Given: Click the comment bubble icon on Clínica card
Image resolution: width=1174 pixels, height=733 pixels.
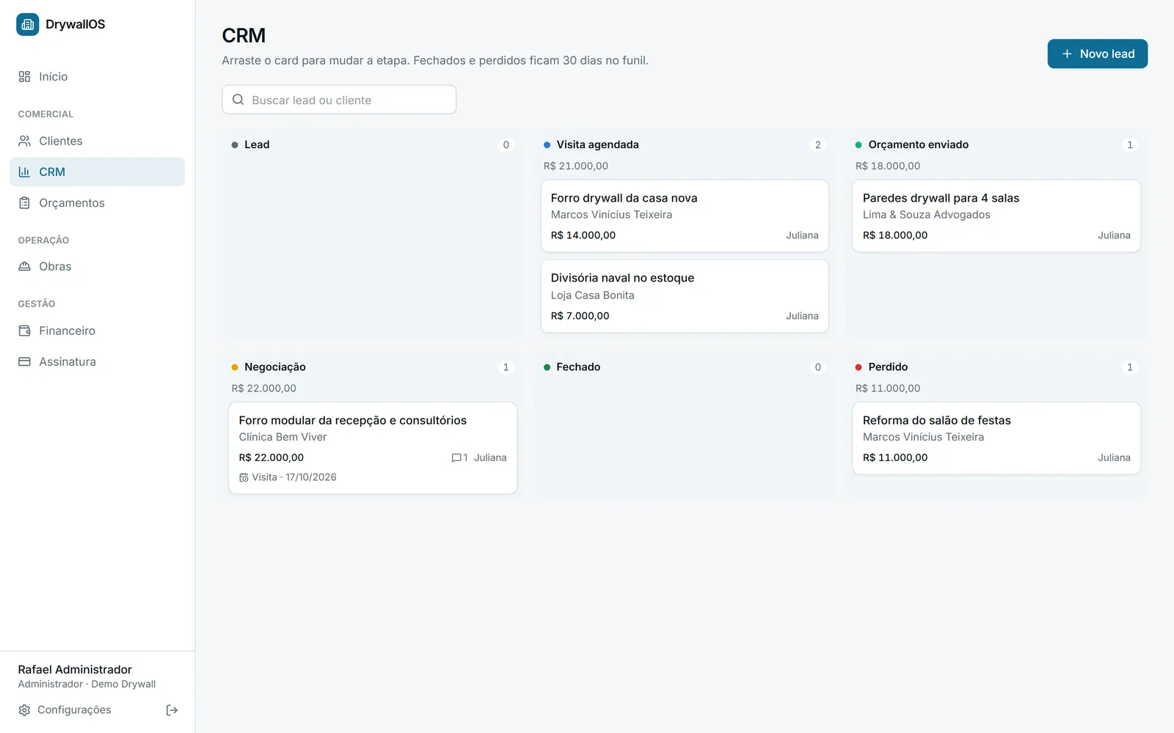Looking at the screenshot, I should tap(456, 457).
